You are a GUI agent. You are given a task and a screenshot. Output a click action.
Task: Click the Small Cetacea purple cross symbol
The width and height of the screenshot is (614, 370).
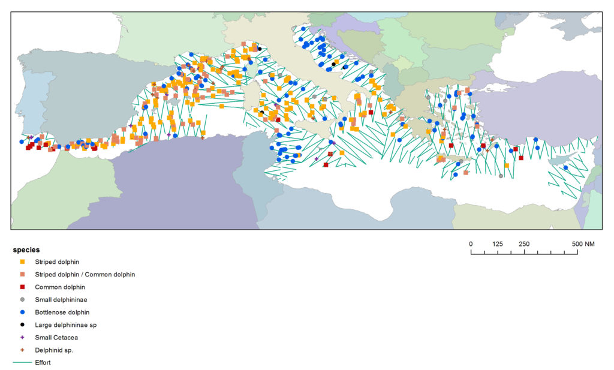(22, 337)
